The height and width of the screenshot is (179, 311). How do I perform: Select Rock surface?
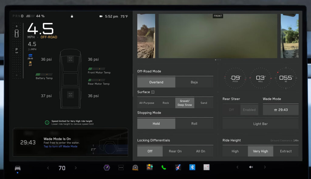(x=166, y=103)
